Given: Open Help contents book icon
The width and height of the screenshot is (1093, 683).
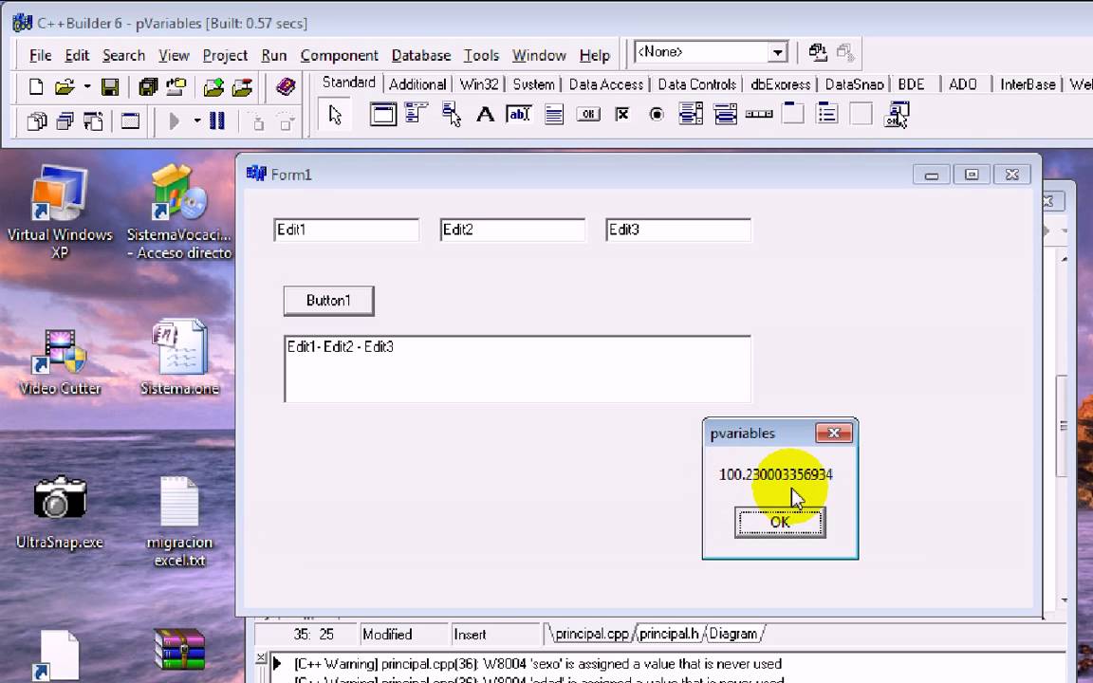Looking at the screenshot, I should point(286,87).
